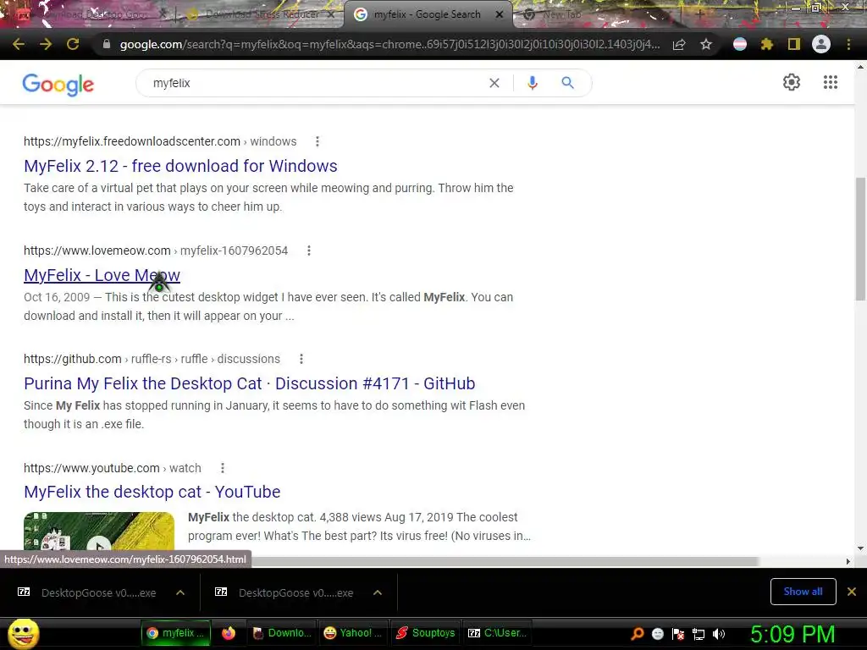Open Firefox from the taskbar
867x650 pixels.
(229, 633)
